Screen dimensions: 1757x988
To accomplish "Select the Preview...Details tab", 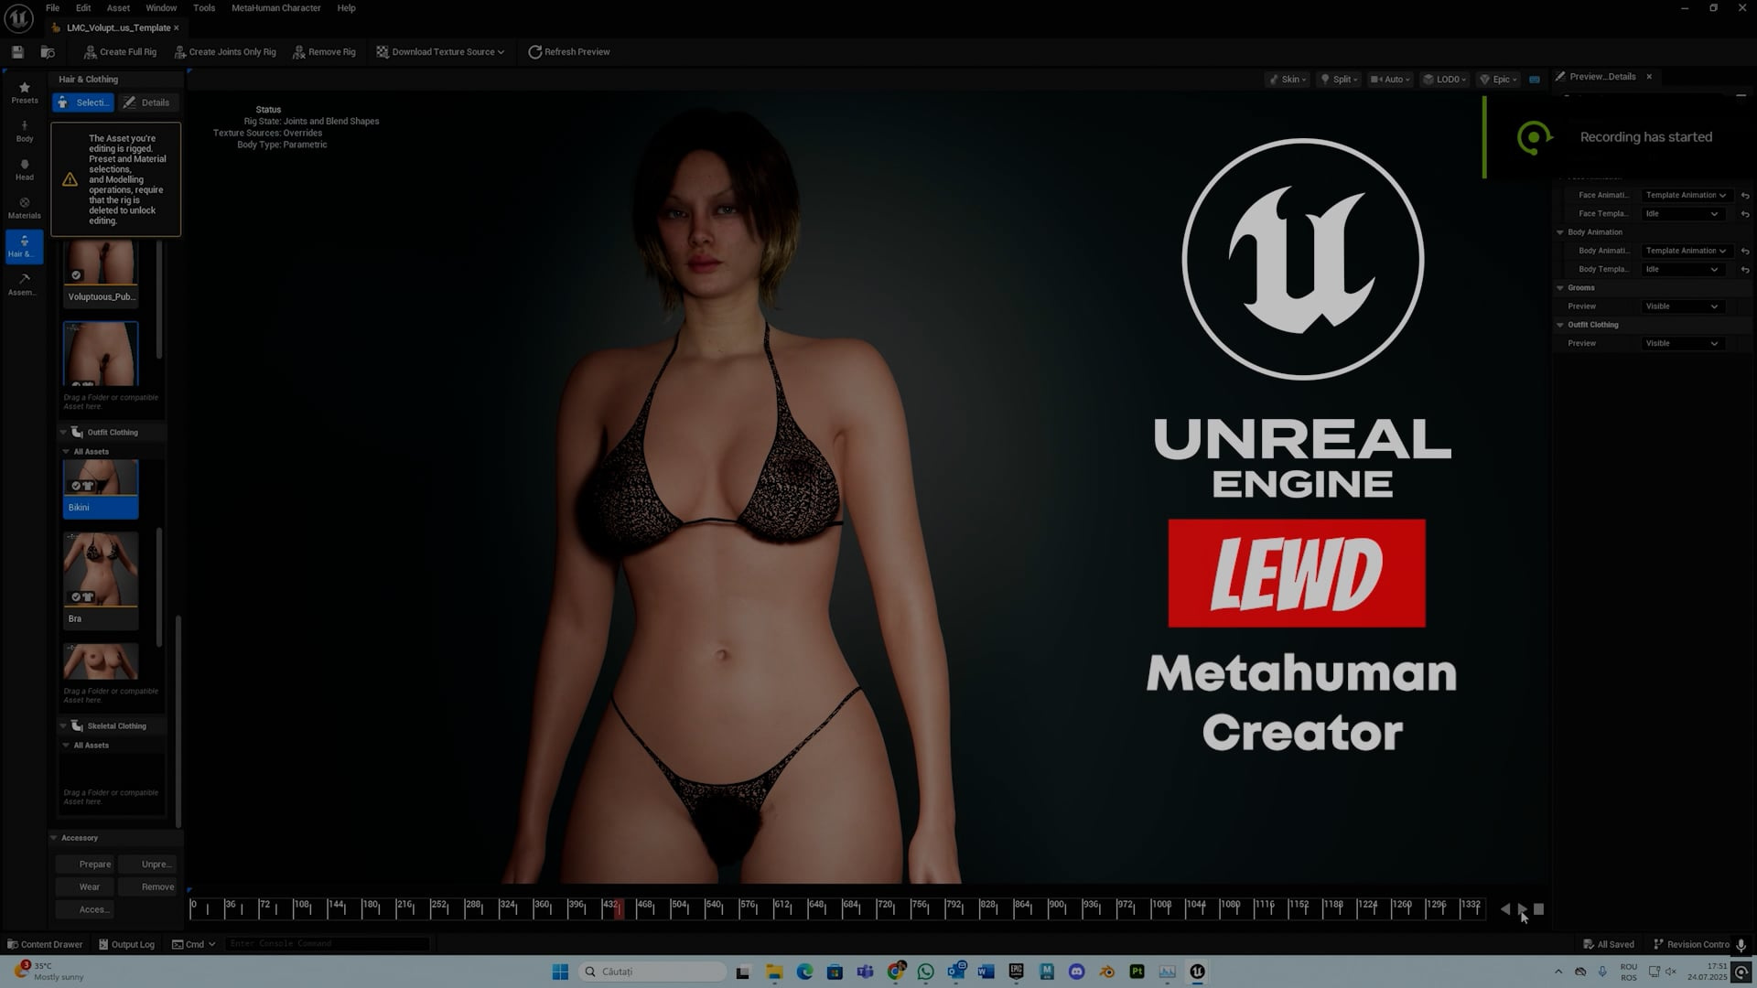I will [x=1602, y=77].
